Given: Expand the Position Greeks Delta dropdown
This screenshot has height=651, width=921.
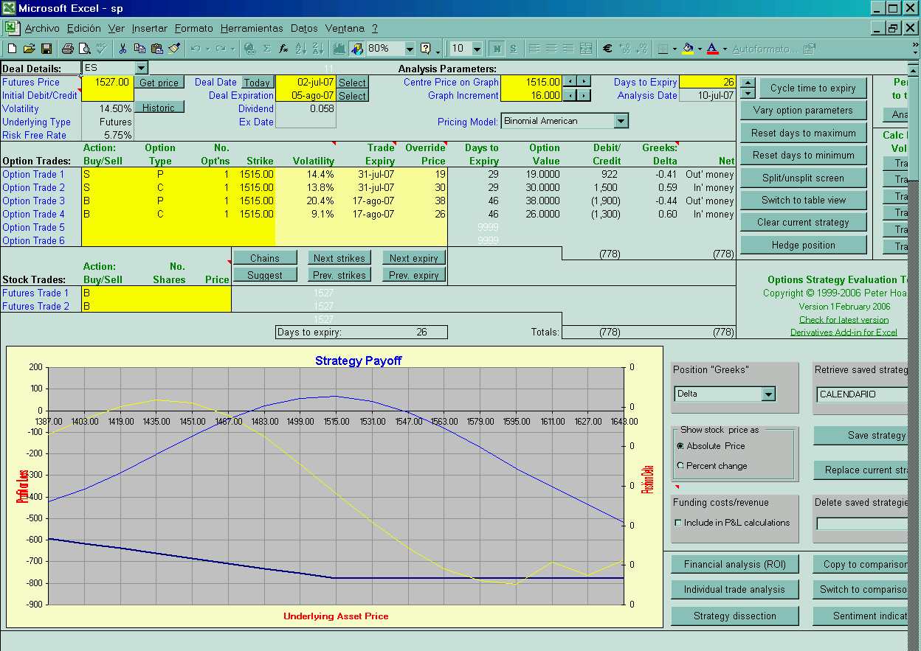Looking at the screenshot, I should (x=768, y=394).
